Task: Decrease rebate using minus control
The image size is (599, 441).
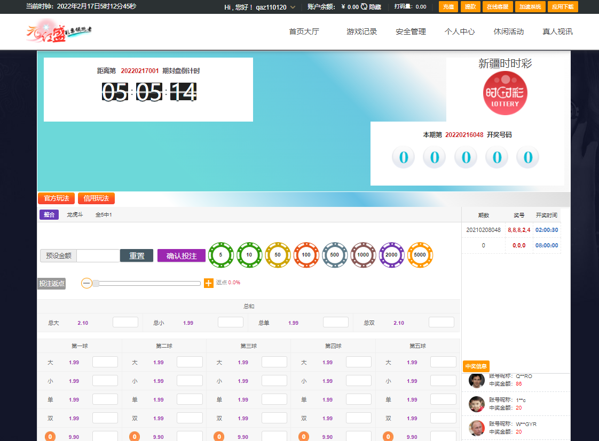Action: (86, 283)
